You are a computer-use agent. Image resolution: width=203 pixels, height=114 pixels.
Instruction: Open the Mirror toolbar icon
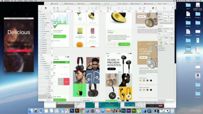pos(153,8)
